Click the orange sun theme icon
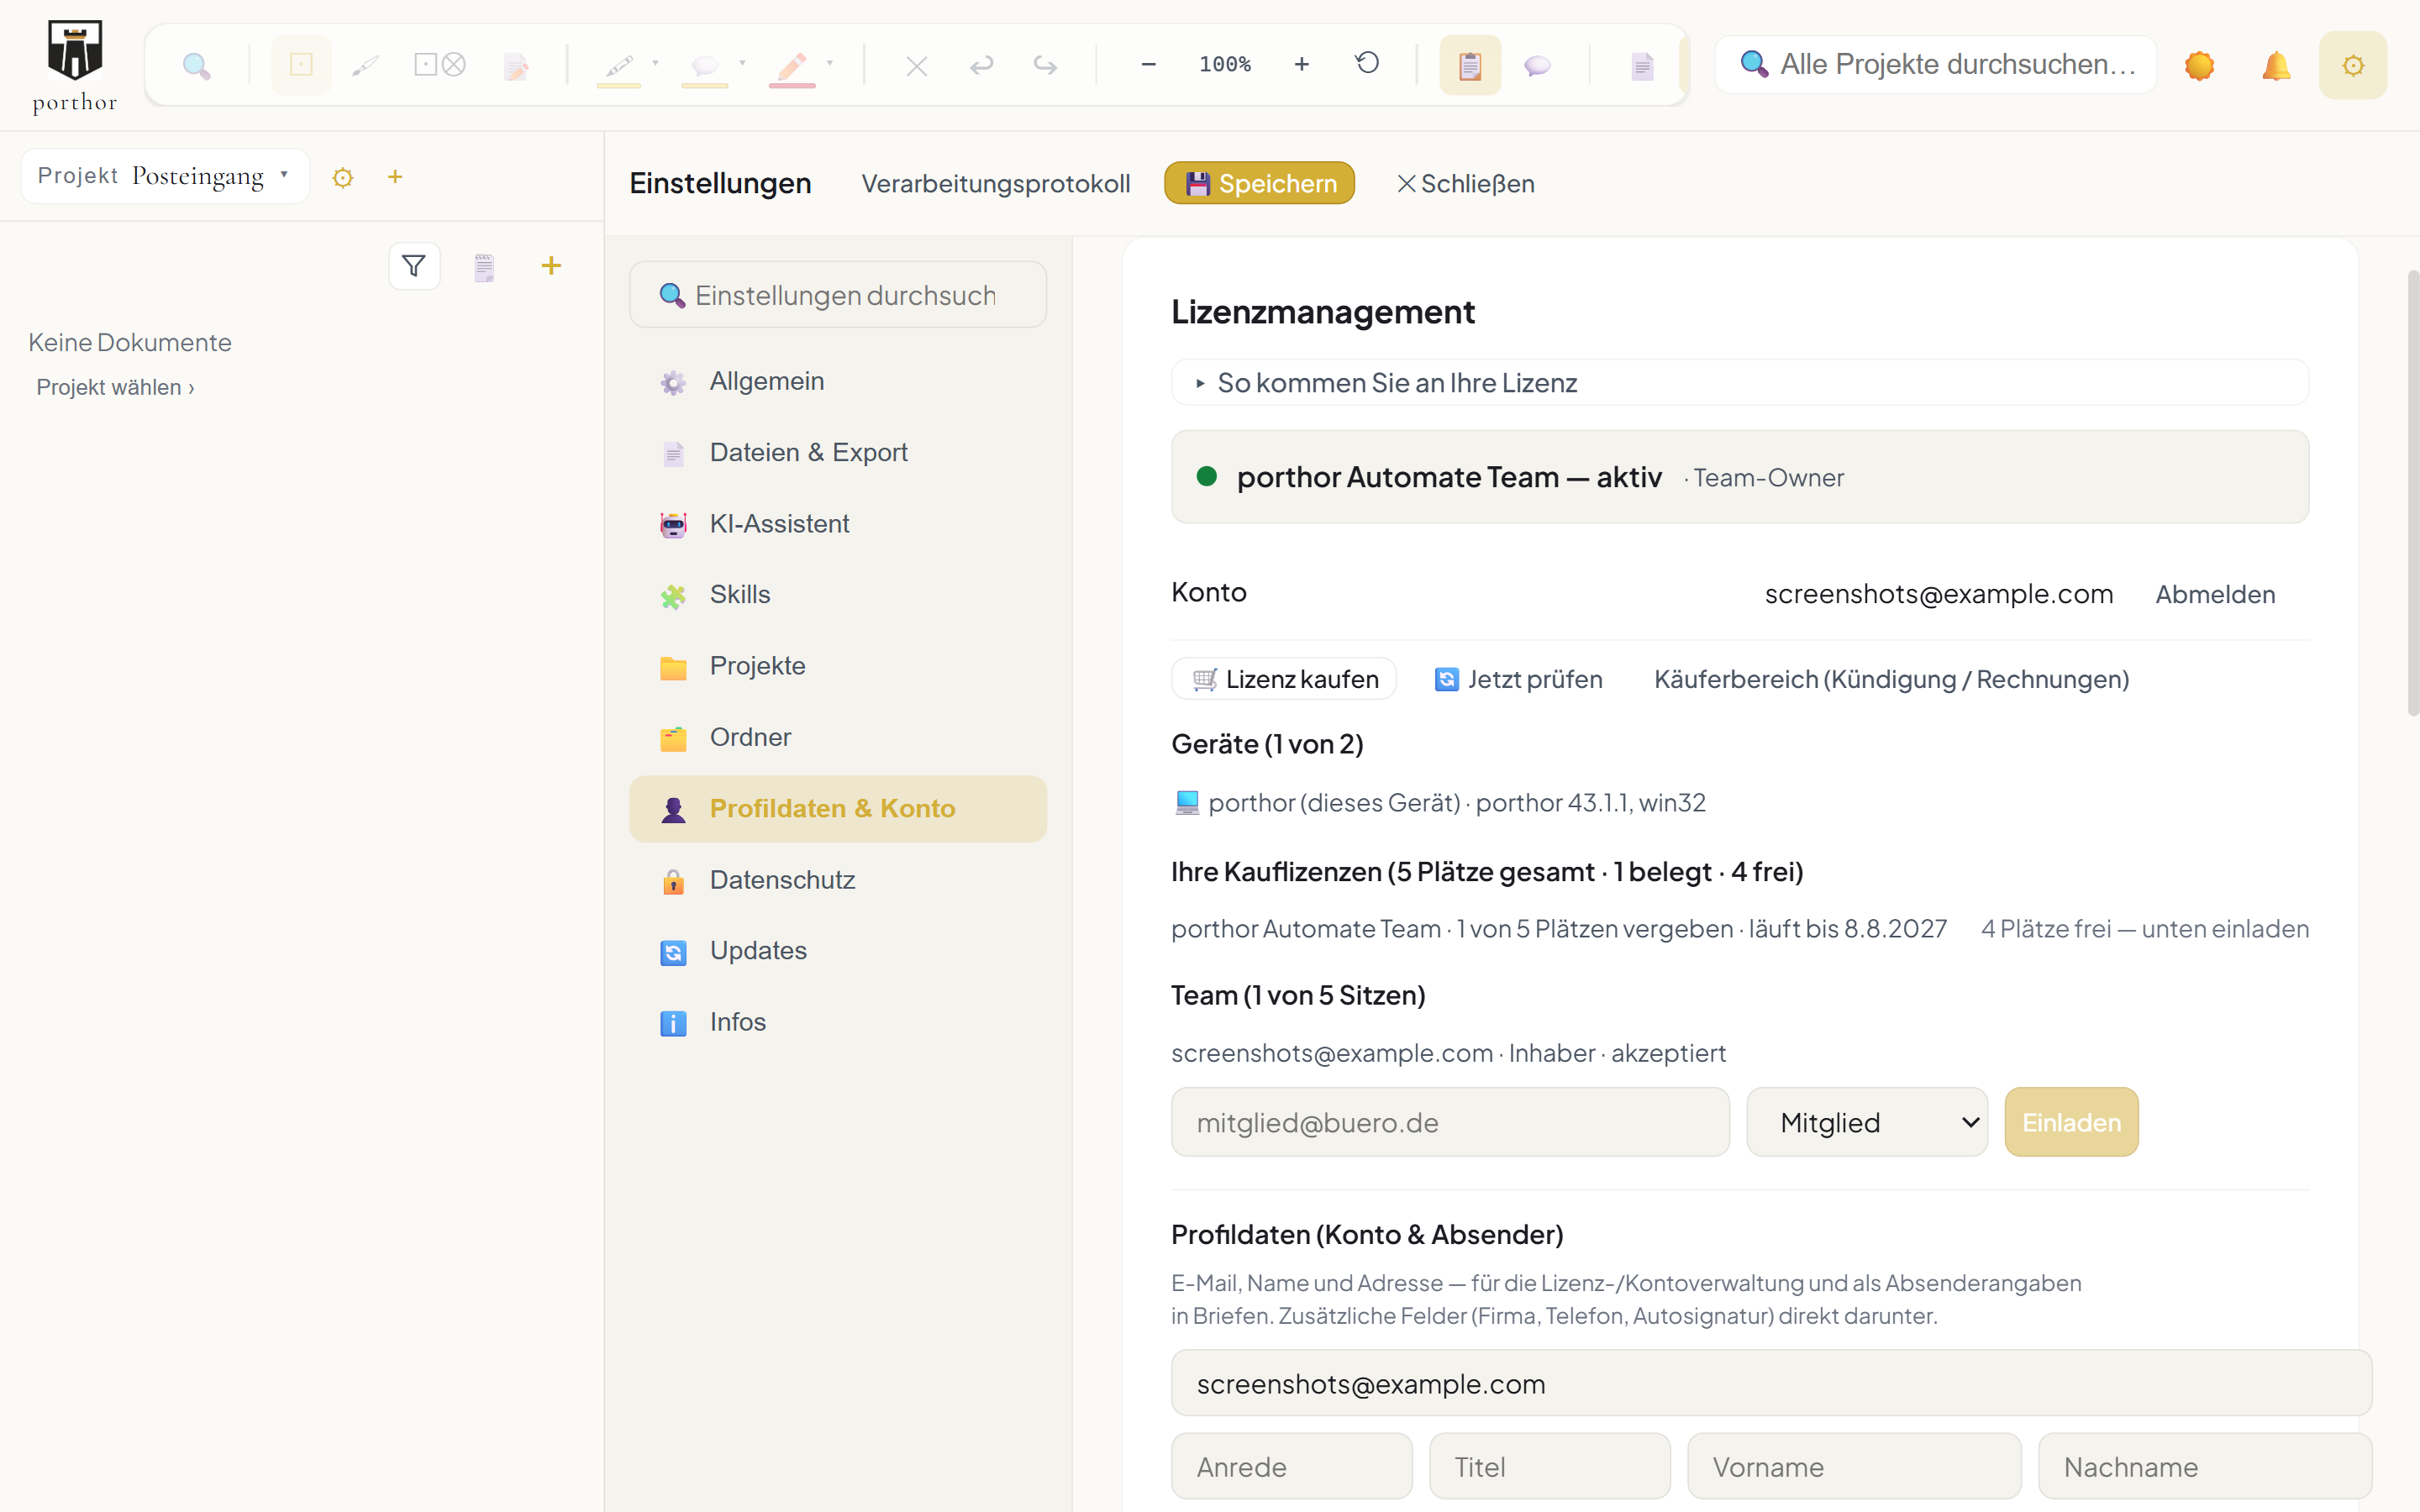2420x1512 pixels. pos(2199,65)
